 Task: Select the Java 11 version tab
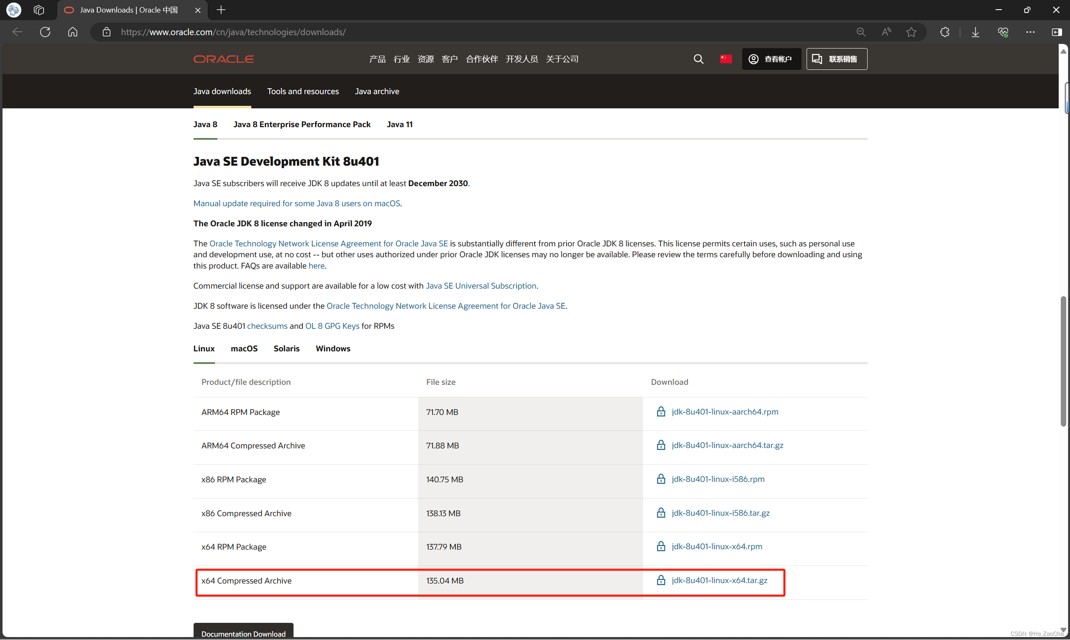pos(400,124)
